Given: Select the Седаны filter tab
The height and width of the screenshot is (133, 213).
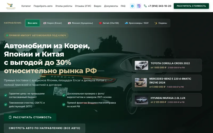Looking at the screenshot, I should click(x=161, y=23).
